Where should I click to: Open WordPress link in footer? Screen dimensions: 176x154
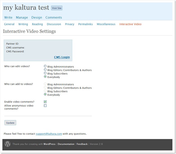tap(50, 144)
